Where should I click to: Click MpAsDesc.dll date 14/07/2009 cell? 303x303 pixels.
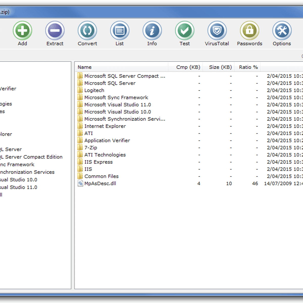[x=283, y=184]
